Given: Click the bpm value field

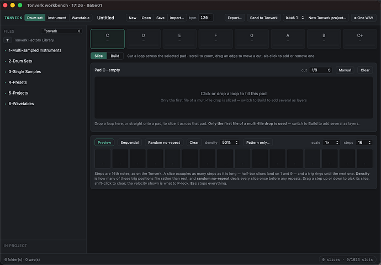Looking at the screenshot, I should coord(206,18).
